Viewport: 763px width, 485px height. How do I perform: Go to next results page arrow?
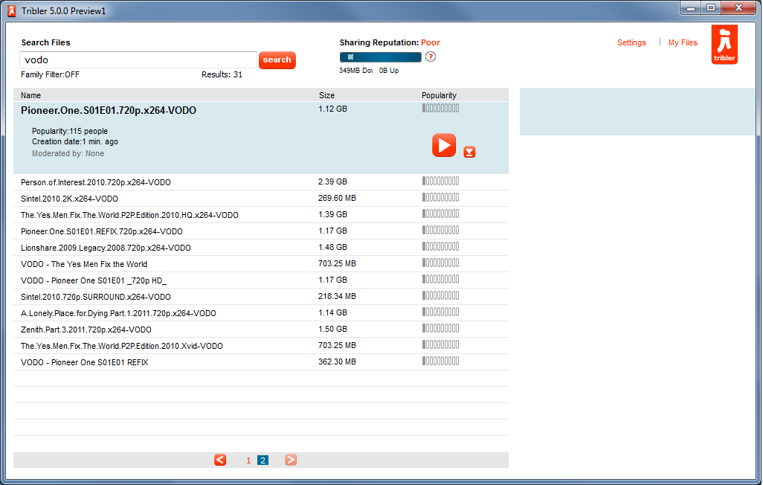(x=291, y=460)
